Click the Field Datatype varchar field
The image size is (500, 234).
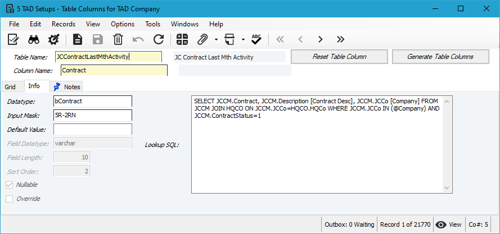pyautogui.click(x=93, y=143)
